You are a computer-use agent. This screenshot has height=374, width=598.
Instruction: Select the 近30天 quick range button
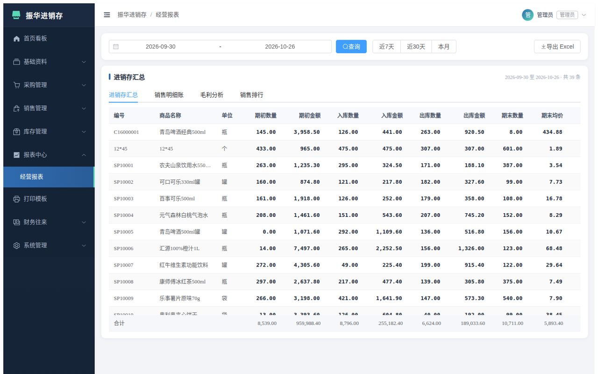(x=416, y=47)
